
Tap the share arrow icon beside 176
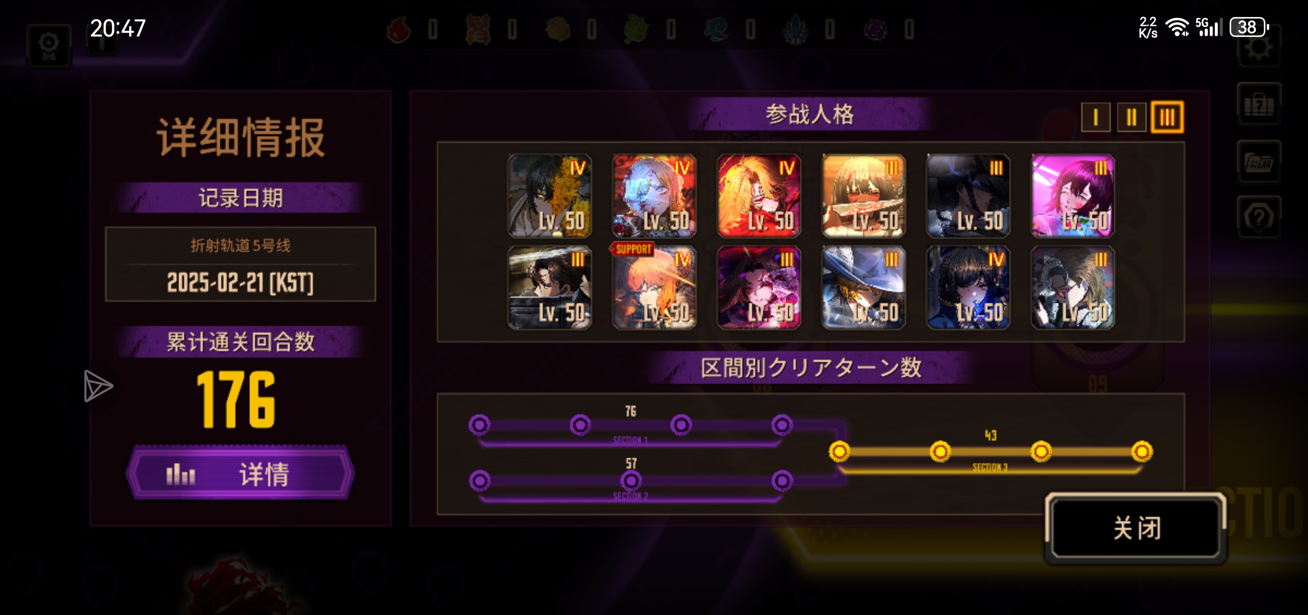(98, 386)
